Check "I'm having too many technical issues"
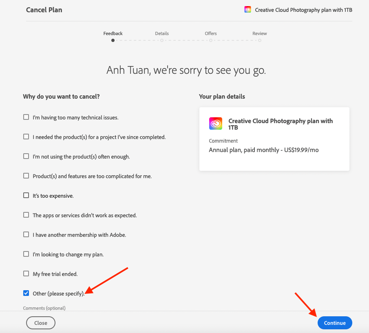This screenshot has height=333, width=369. click(x=26, y=117)
